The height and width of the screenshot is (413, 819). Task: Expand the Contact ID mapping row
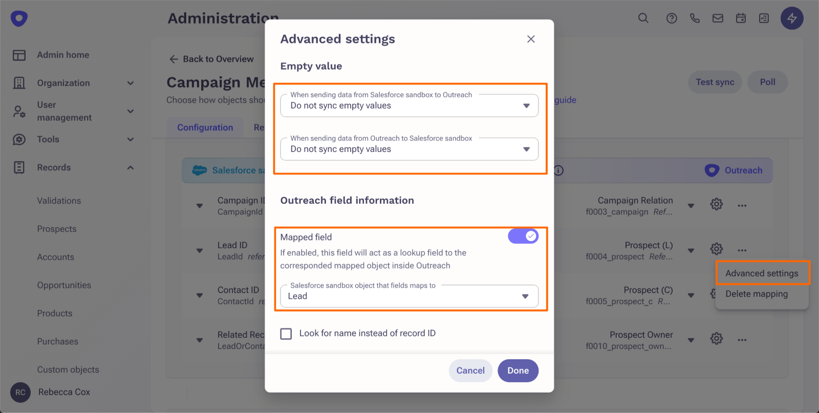(x=200, y=295)
